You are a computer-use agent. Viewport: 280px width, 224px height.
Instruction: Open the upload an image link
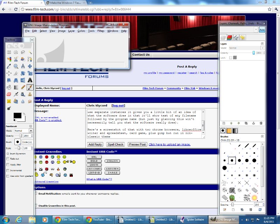169,144
